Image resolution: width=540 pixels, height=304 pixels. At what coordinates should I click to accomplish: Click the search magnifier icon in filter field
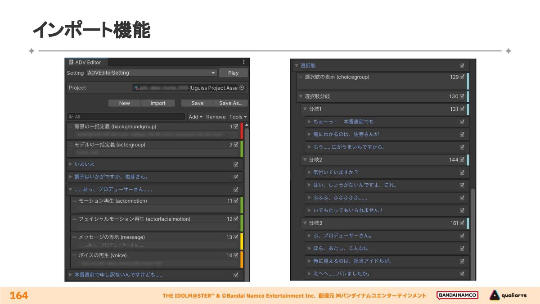point(71,117)
